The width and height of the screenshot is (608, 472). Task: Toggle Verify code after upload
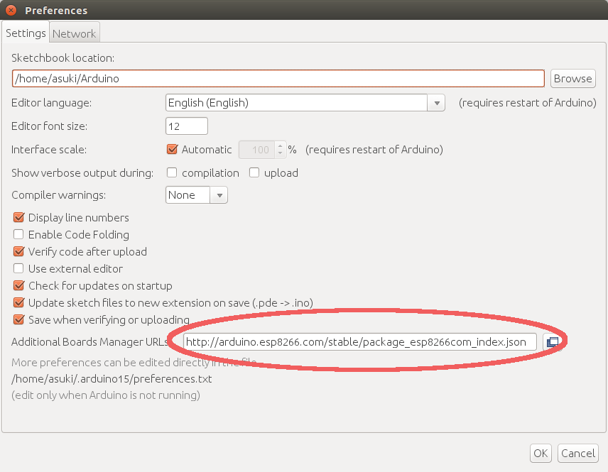coord(18,251)
